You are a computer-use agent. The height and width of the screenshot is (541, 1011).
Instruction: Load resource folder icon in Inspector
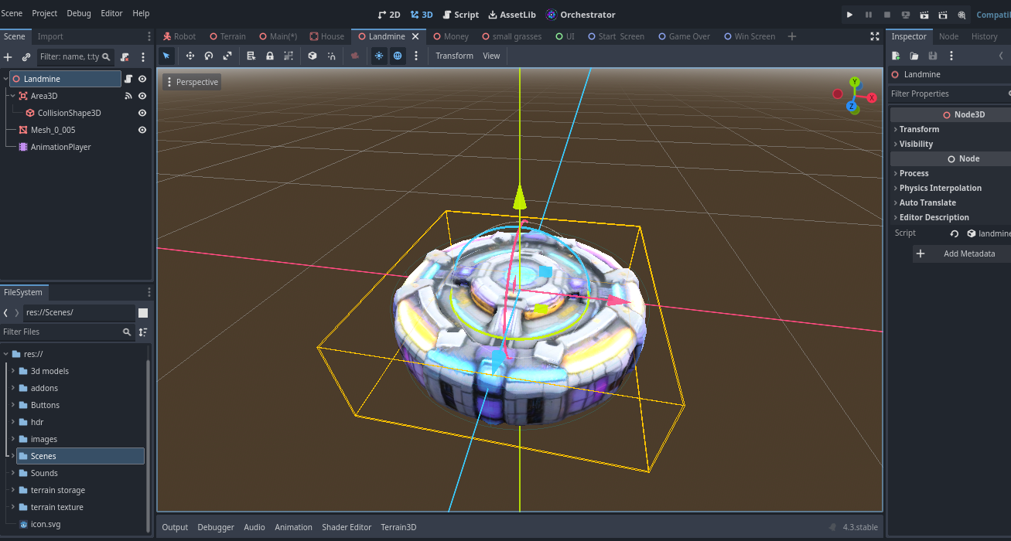[x=914, y=56]
